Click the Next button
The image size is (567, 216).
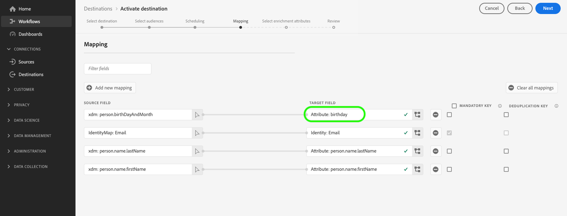tap(548, 8)
